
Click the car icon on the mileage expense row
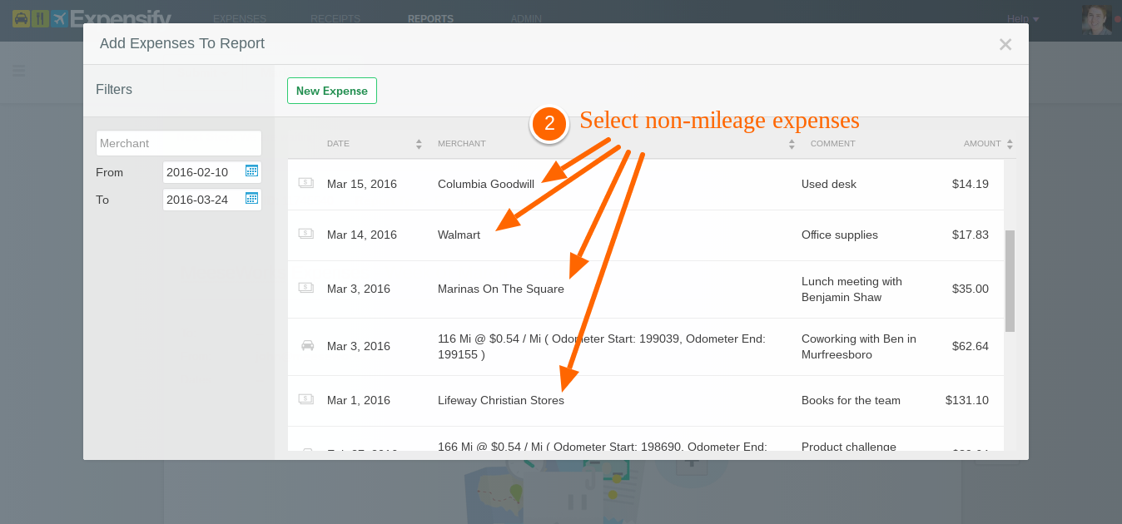pyautogui.click(x=307, y=346)
